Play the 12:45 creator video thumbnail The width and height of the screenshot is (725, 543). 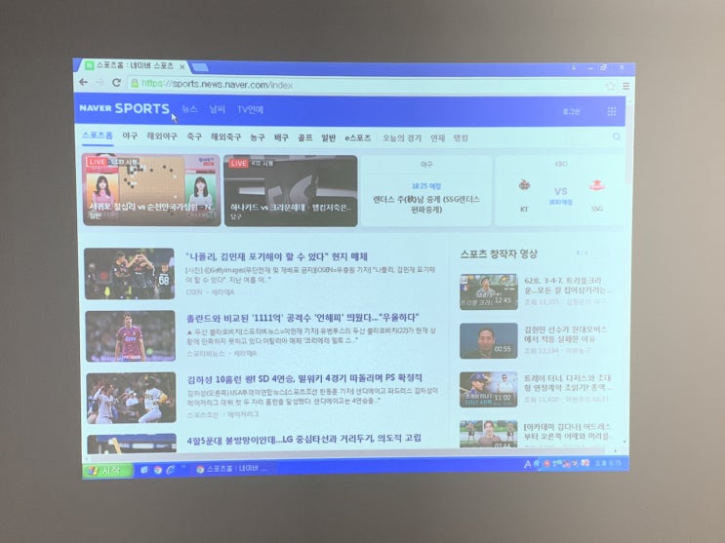488,291
